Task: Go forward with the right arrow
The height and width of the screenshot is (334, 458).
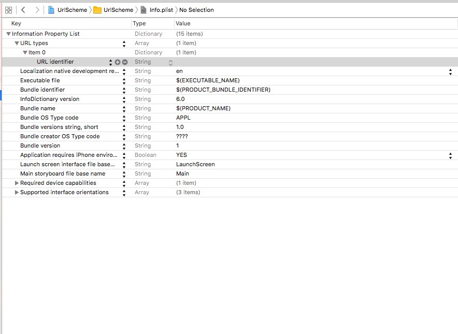Action: click(37, 10)
